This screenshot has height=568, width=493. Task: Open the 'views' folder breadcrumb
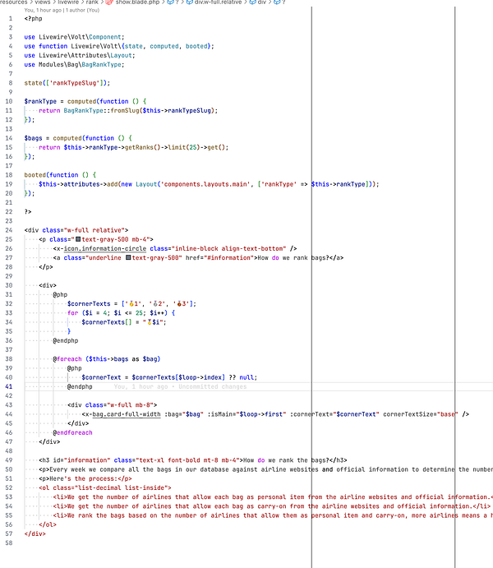tap(43, 2)
